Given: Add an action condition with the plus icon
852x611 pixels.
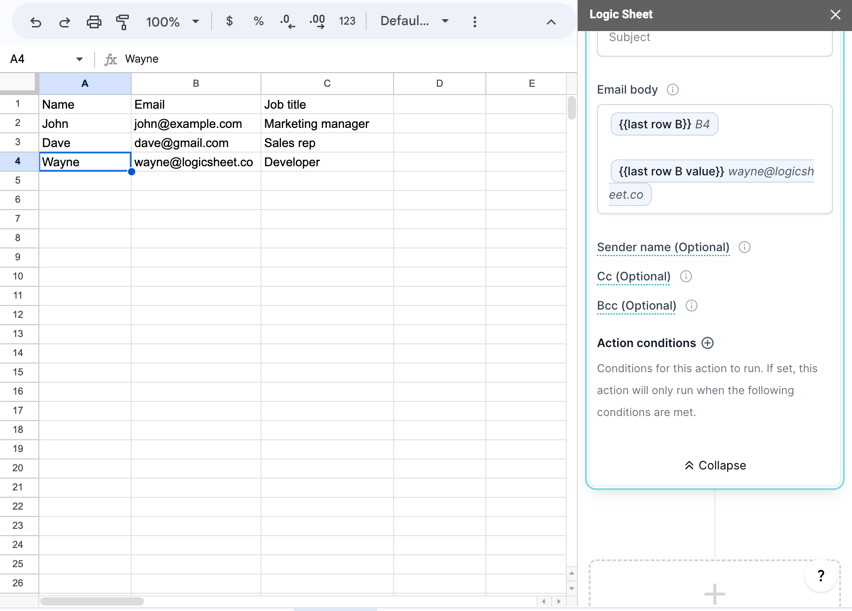Looking at the screenshot, I should coord(707,343).
